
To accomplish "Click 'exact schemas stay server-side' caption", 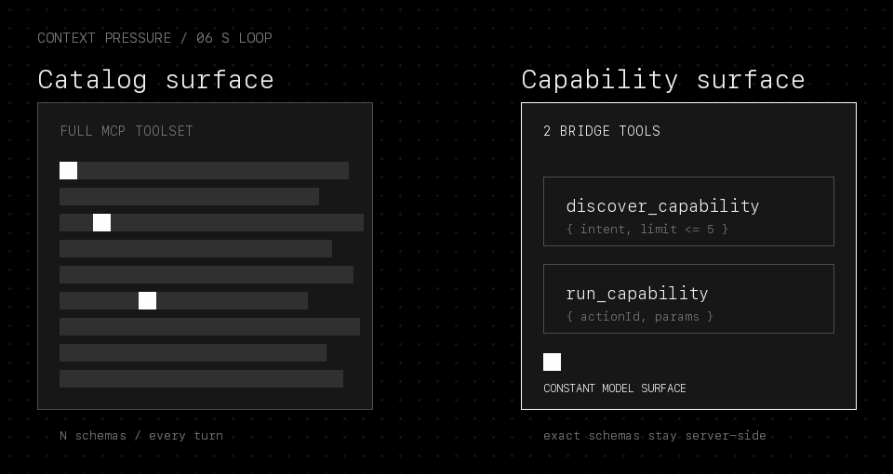I will pos(655,436).
